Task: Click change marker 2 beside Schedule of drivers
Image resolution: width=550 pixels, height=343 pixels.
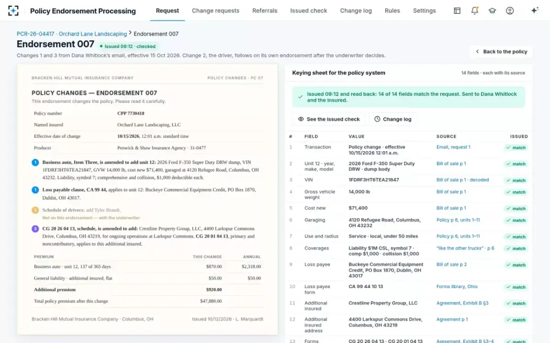Action: pos(35,210)
